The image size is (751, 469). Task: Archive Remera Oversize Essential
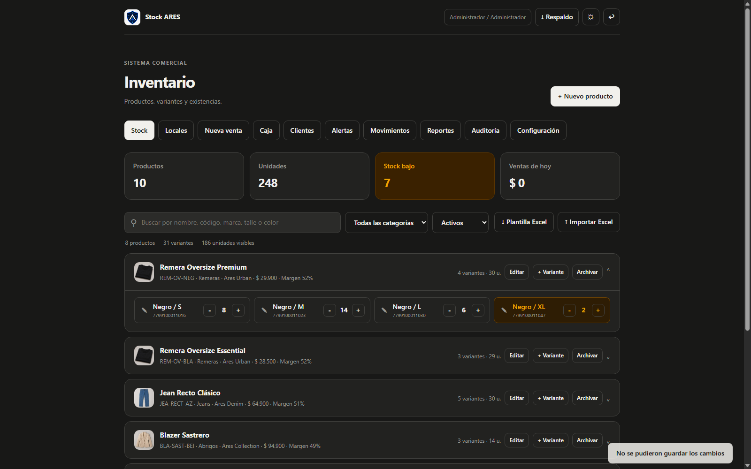pyautogui.click(x=587, y=356)
